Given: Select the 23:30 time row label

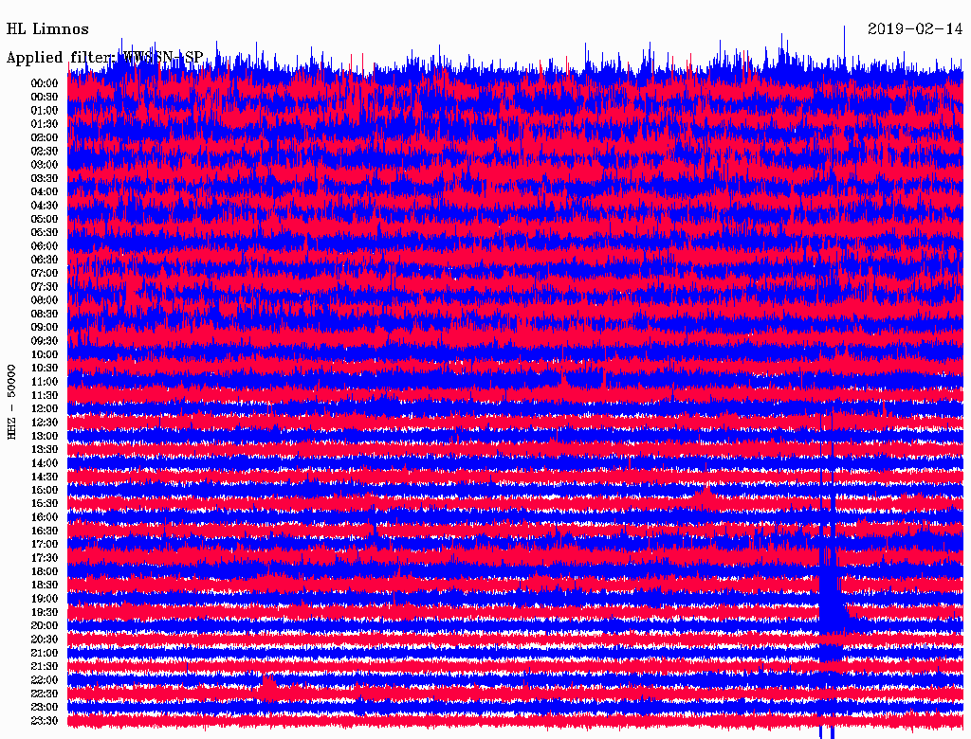Looking at the screenshot, I should [x=45, y=721].
